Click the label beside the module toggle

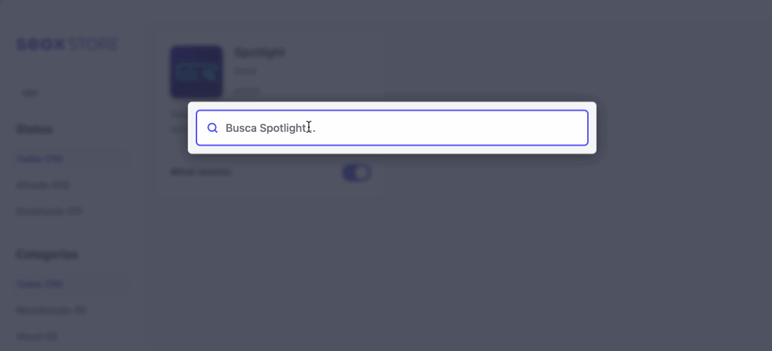pos(201,172)
